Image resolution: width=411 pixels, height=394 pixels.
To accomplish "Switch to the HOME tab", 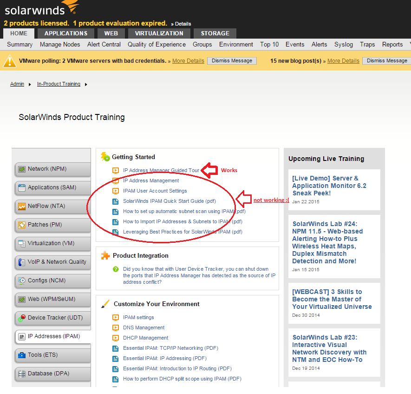I will 19,33.
